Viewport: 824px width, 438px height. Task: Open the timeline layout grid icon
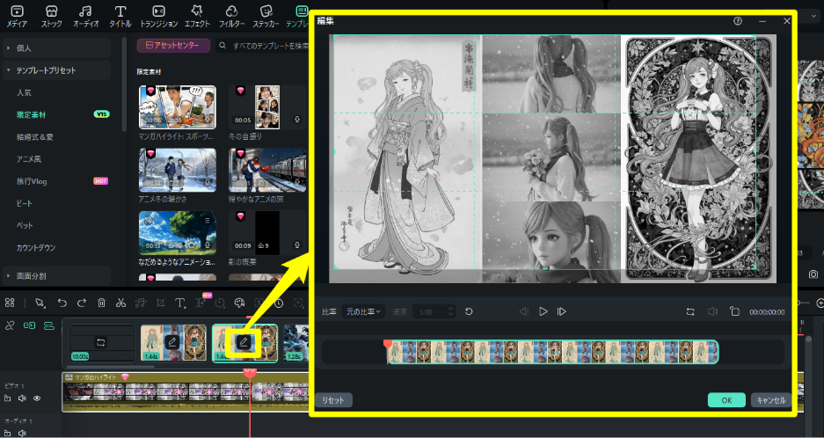click(x=10, y=303)
